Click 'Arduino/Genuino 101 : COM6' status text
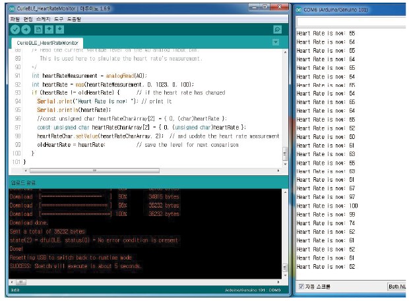 (253, 290)
